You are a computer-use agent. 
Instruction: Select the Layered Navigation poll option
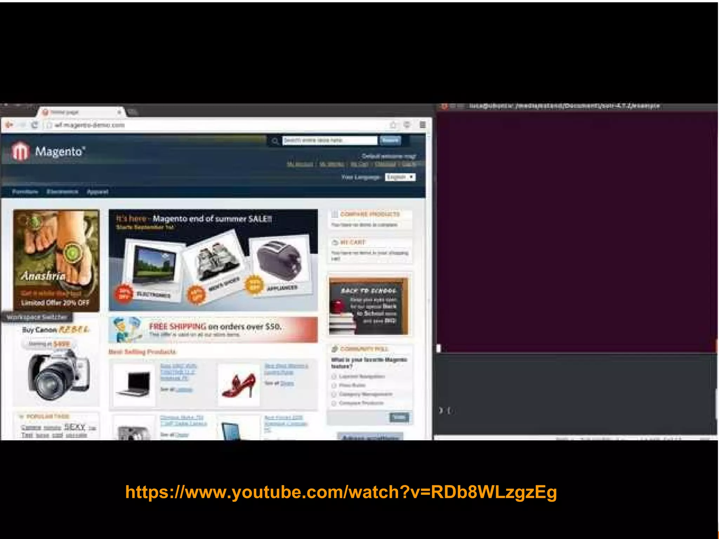(334, 377)
